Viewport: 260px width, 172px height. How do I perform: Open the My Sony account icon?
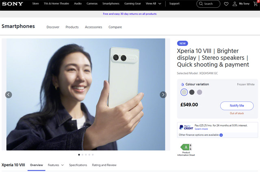[235, 4]
